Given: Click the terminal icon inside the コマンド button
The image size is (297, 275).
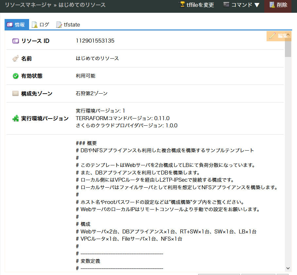Looking at the screenshot, I should (x=226, y=5).
